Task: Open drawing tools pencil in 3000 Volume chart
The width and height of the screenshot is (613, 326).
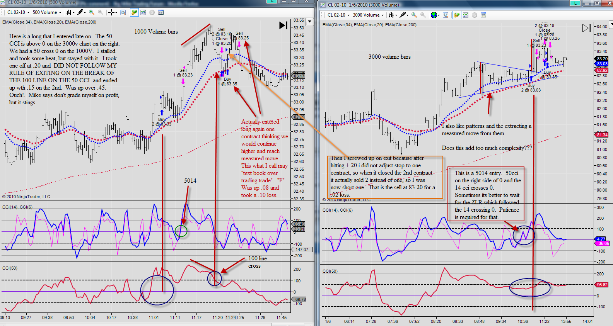Action: click(404, 15)
